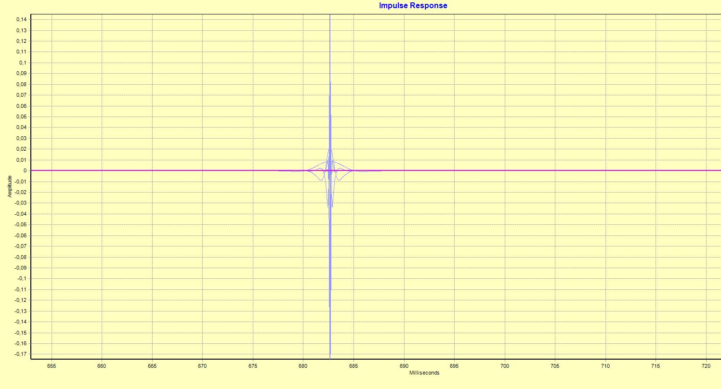The width and height of the screenshot is (721, 389).
Task: Click the 675 milliseconds tick label
Action: point(253,365)
